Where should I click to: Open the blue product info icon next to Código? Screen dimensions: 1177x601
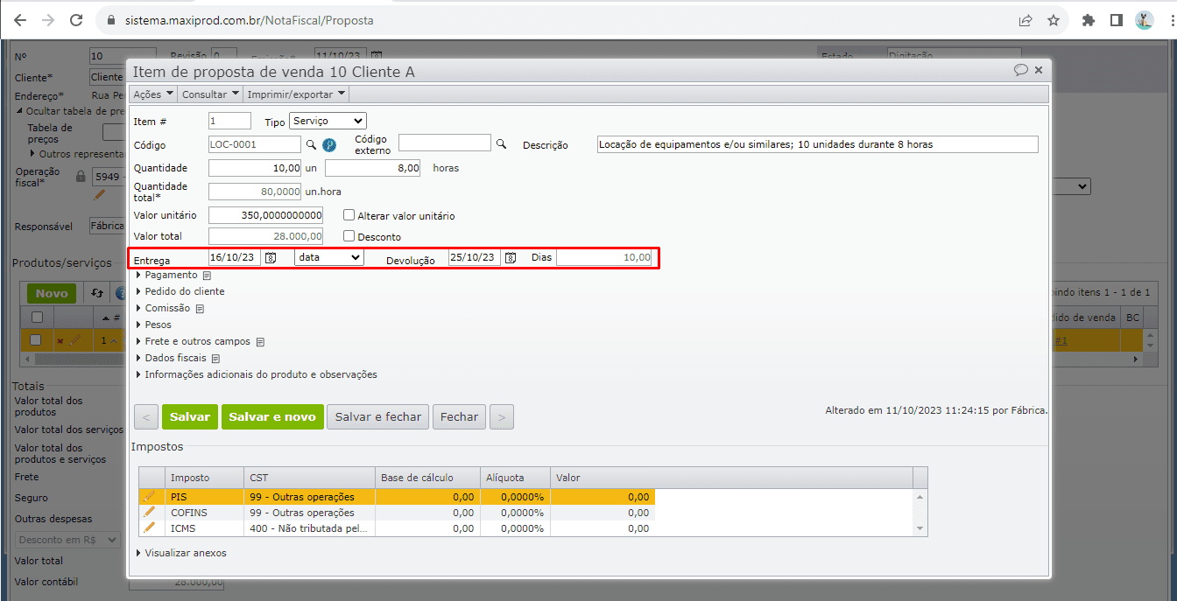click(329, 144)
